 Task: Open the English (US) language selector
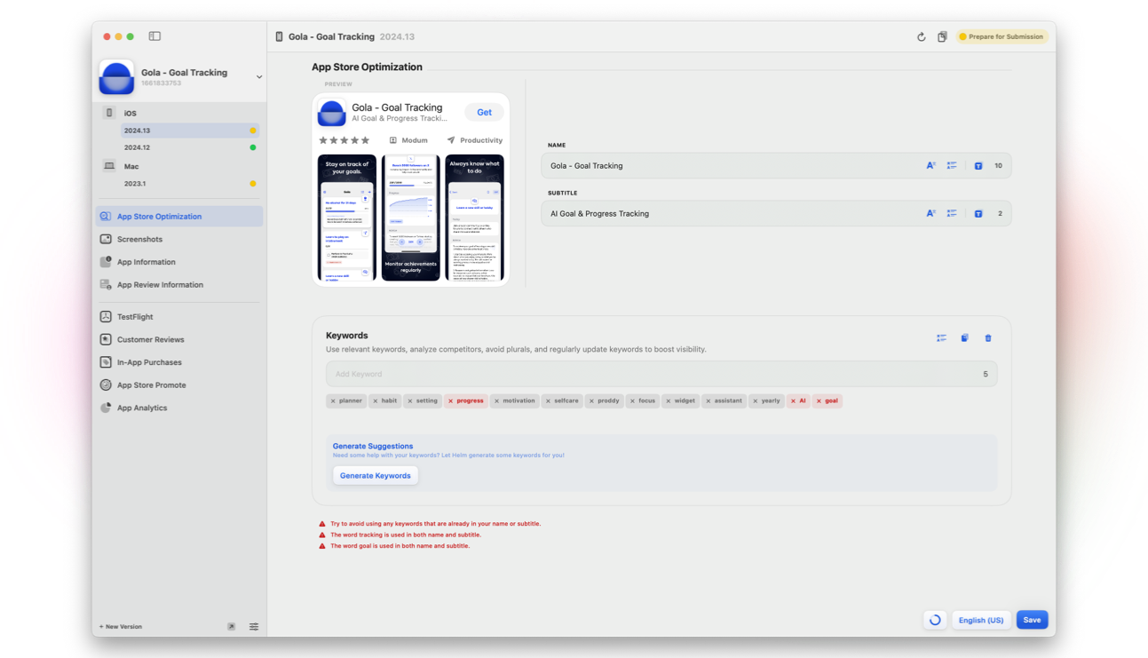click(x=981, y=621)
